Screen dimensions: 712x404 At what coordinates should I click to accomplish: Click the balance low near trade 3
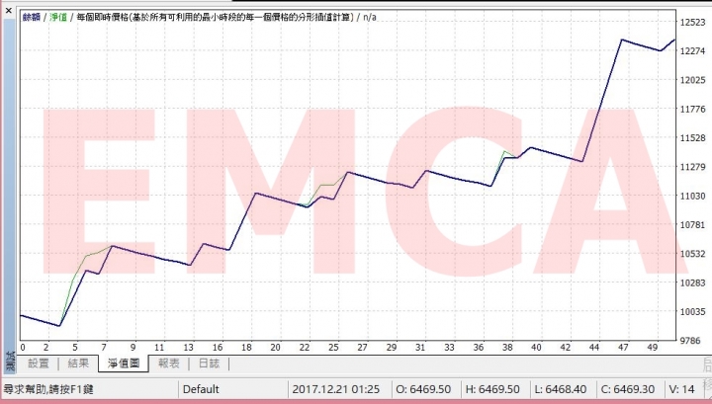(x=59, y=325)
